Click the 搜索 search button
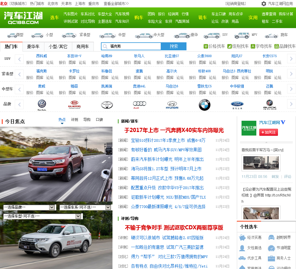Screen dimensions: 296x269 174,46
